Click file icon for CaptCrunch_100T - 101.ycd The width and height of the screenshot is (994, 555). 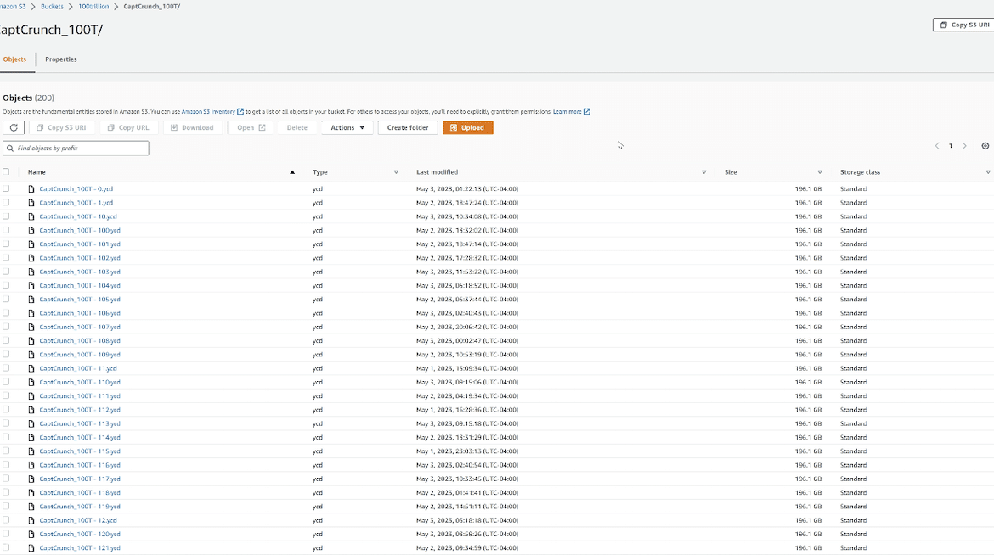point(31,244)
